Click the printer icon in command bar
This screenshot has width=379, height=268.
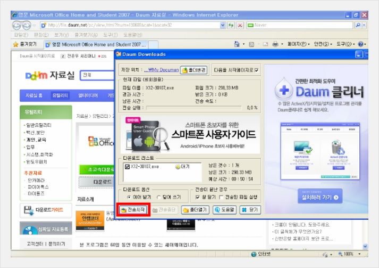[275, 44]
